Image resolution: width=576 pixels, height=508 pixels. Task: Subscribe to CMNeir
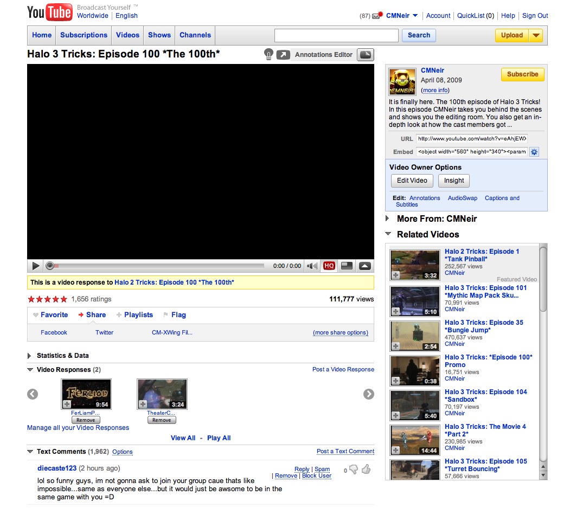point(522,74)
